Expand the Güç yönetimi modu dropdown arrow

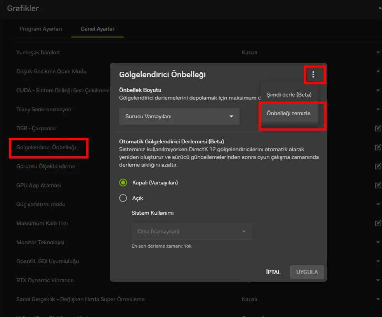tap(378, 204)
